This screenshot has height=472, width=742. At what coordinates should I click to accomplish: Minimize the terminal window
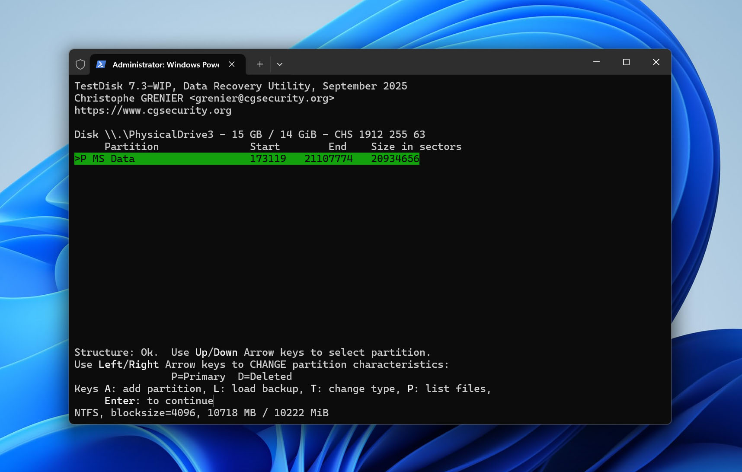pyautogui.click(x=596, y=62)
